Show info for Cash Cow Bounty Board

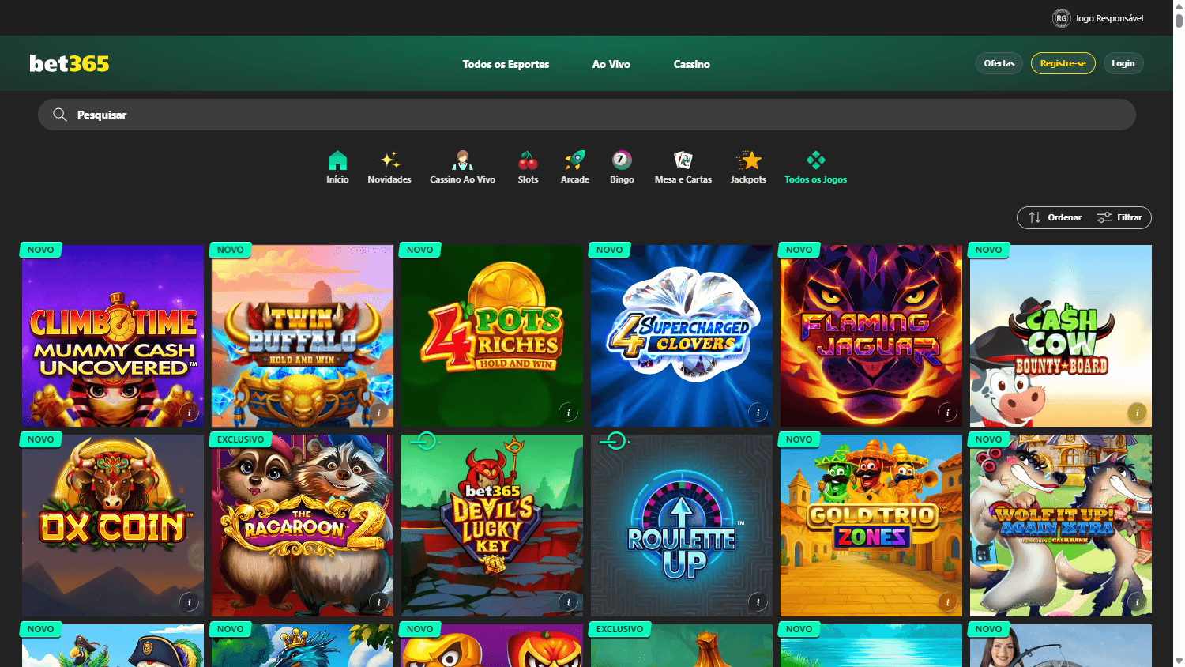pos(1138,413)
